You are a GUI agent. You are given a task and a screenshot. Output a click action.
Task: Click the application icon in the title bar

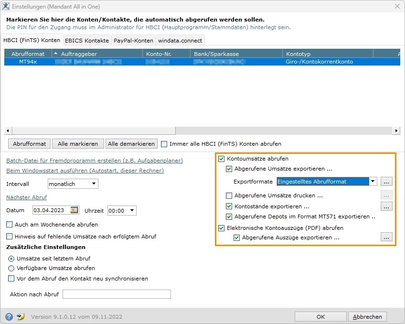coord(6,6)
